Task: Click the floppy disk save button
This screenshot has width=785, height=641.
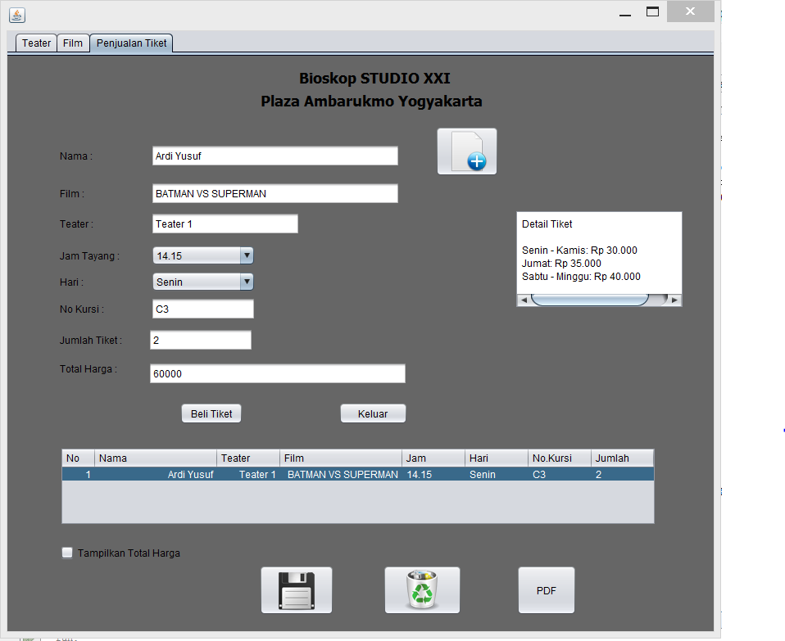Action: (x=297, y=590)
